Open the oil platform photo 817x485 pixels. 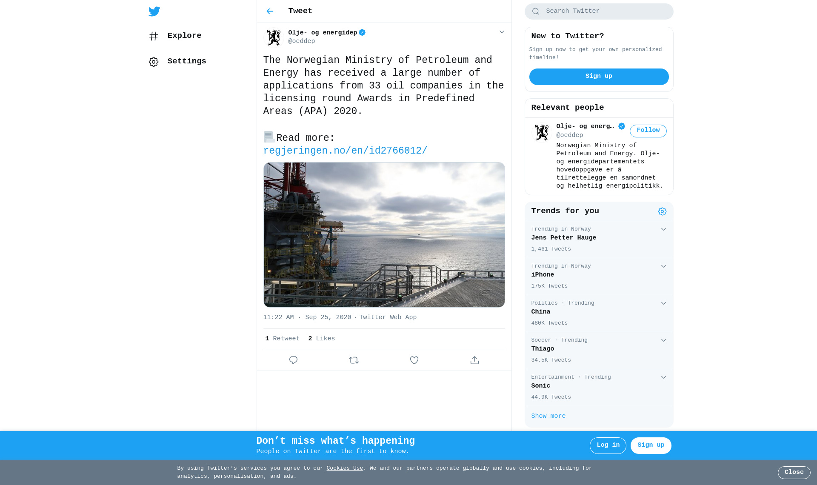point(384,234)
